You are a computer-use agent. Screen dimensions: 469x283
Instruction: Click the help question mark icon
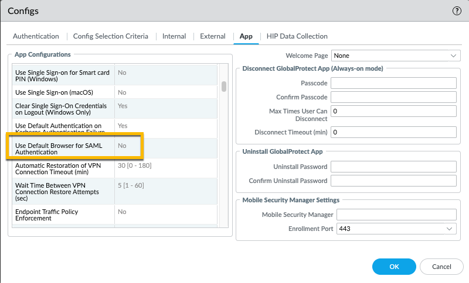(457, 11)
